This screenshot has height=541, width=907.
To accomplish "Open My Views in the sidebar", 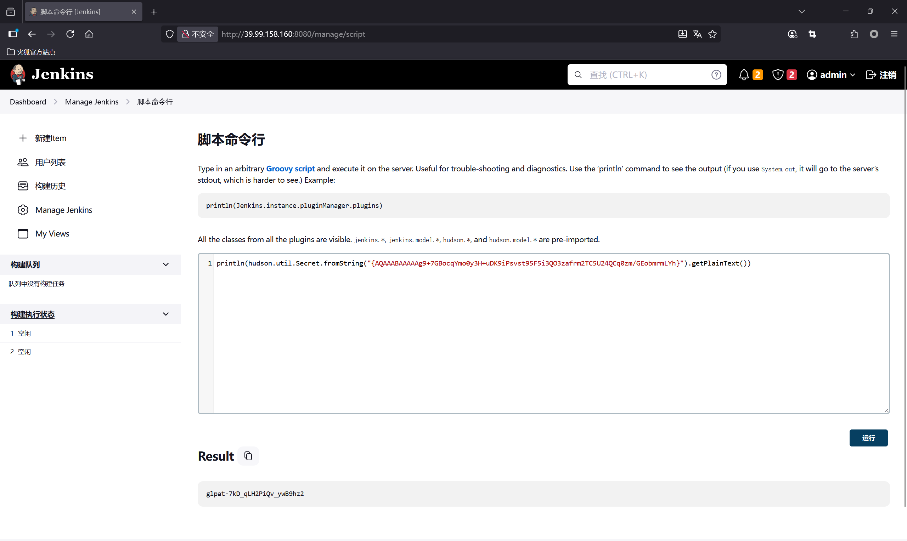I will tap(52, 234).
